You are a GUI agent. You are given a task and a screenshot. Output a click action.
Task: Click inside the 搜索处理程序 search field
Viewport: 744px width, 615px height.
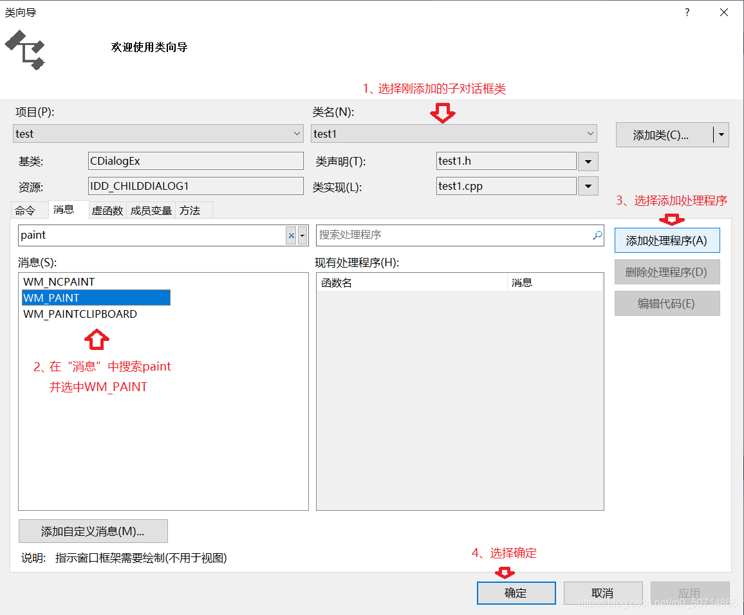(451, 235)
